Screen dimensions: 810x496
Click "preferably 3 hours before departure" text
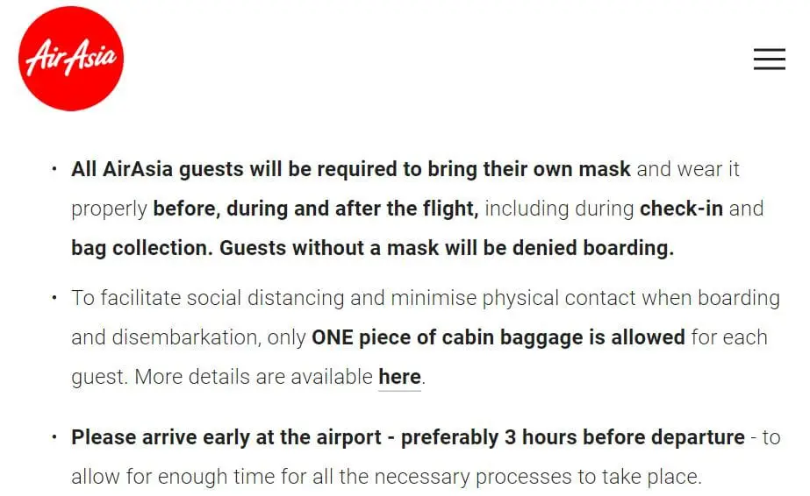[x=572, y=437]
